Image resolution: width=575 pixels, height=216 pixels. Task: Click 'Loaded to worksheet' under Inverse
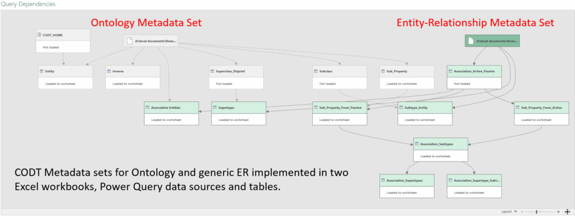pos(127,84)
